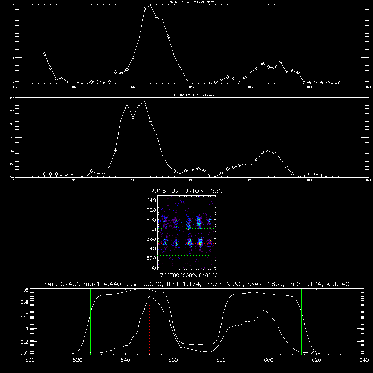This screenshot has width=373, height=373.
Task: Click the green vertical line near 581 in bottom plot
Action: point(223,321)
